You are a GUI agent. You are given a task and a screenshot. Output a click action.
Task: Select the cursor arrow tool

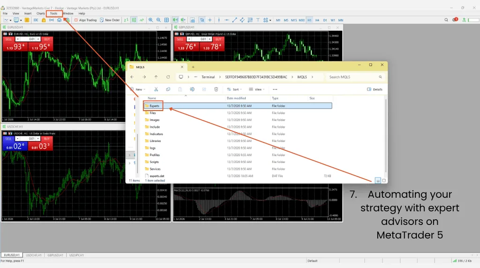[x=202, y=20]
